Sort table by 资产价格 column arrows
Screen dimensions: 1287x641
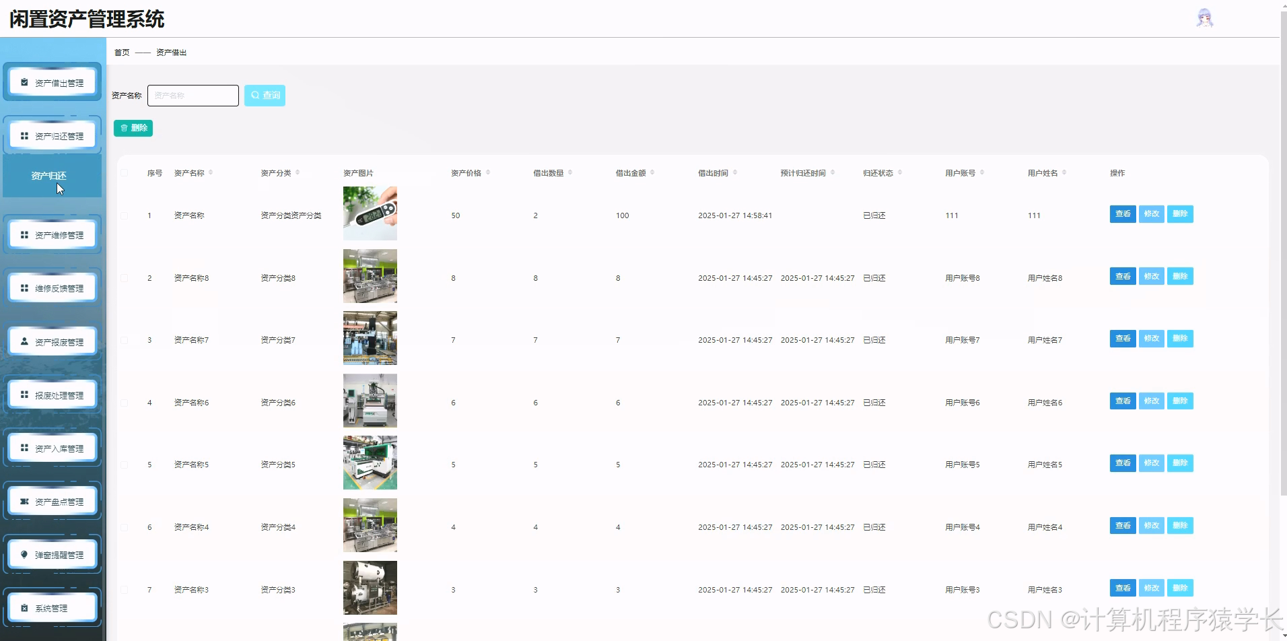click(x=488, y=173)
